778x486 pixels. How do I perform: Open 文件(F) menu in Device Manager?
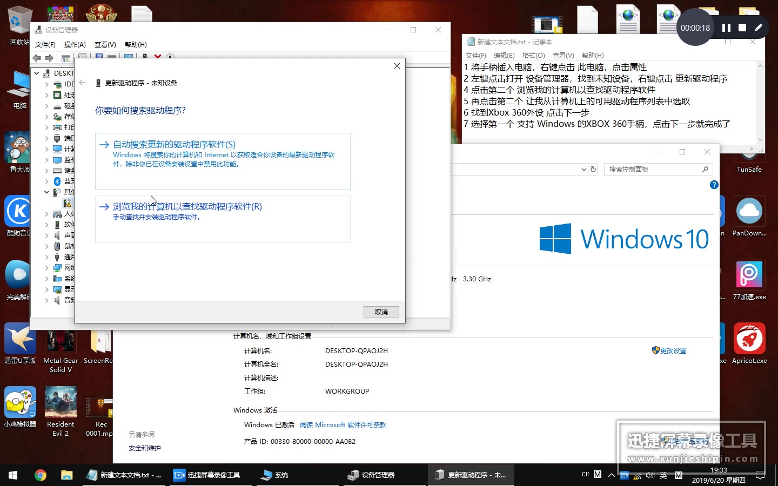click(45, 45)
